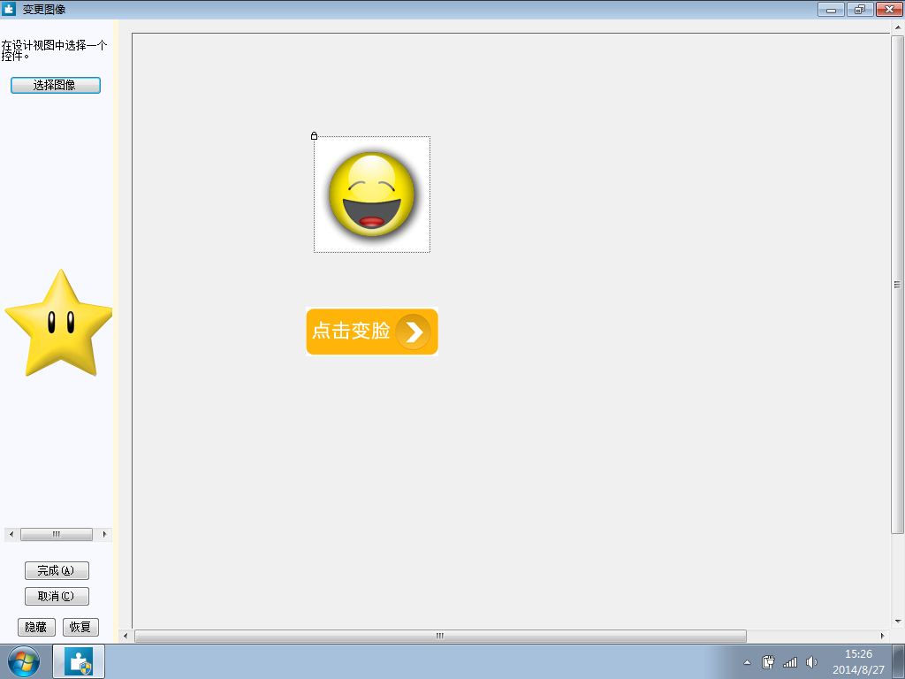Click design view vertical scrollbar down arrow

point(898,622)
